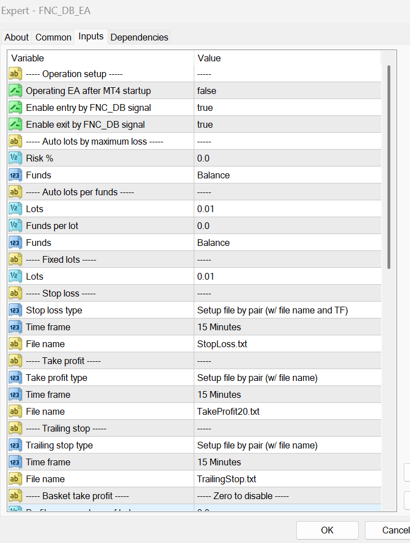410x543 pixels.
Task: Edit the StopLoss.txt file name value
Action: point(288,344)
